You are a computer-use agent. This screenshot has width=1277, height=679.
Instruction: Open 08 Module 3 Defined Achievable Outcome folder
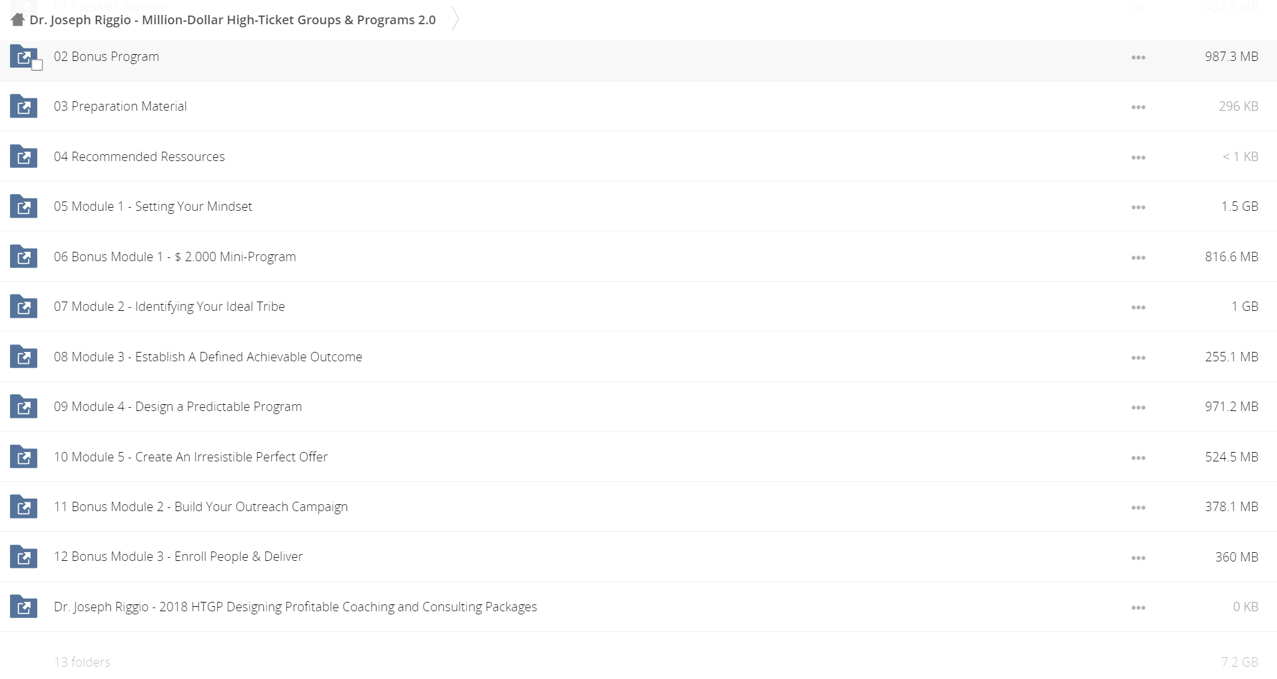click(208, 357)
